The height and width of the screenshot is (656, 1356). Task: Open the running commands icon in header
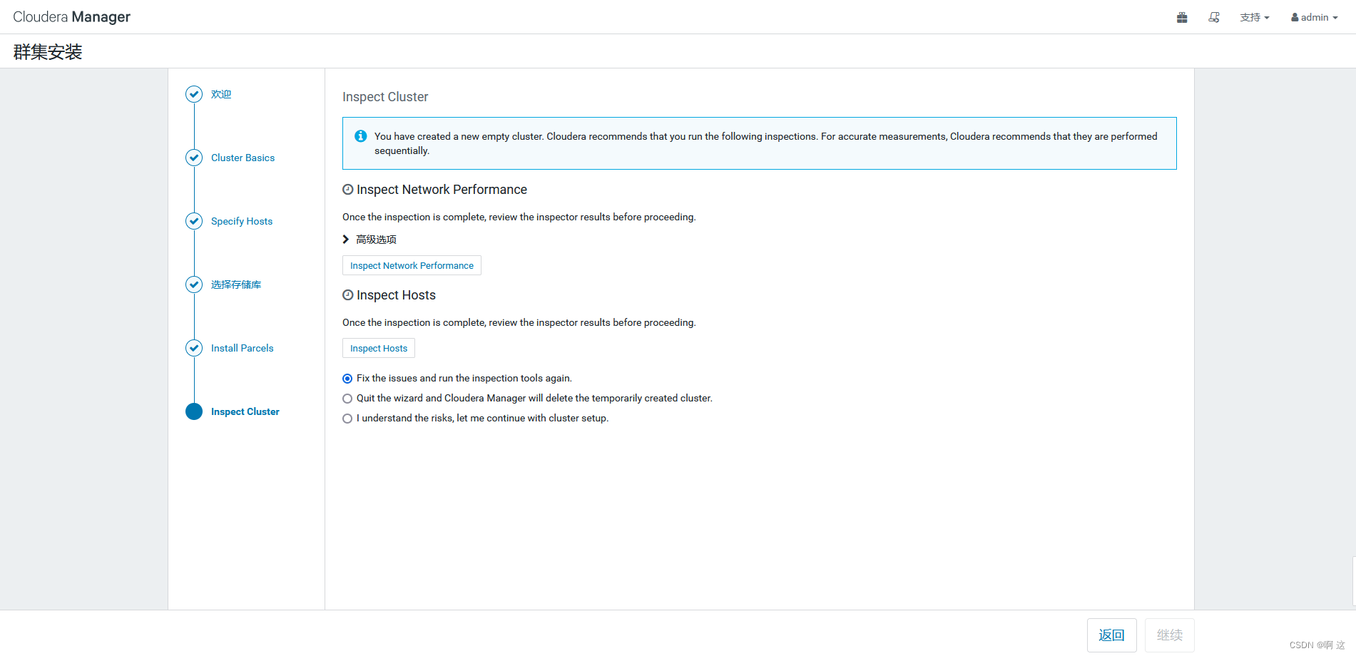1213,18
